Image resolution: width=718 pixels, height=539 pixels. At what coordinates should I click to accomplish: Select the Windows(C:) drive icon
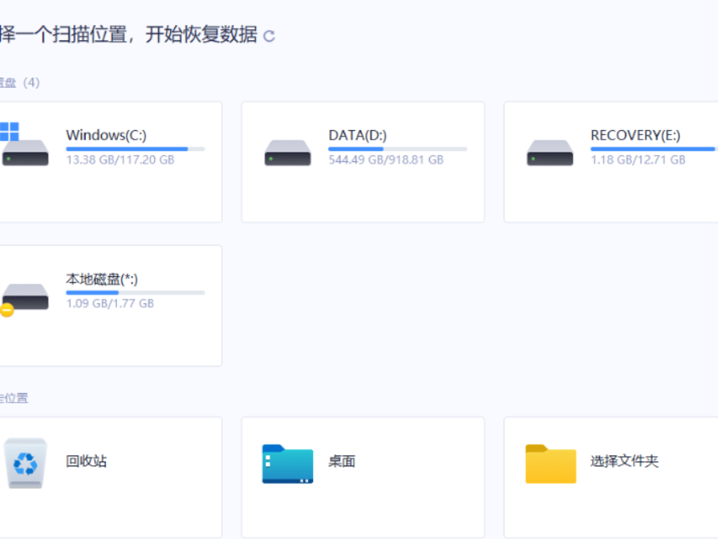(x=24, y=144)
